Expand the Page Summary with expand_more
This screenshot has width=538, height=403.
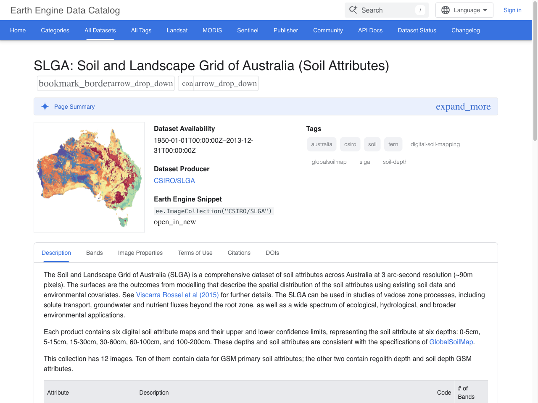pos(463,106)
